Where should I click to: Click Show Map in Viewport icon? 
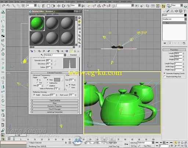67,51
